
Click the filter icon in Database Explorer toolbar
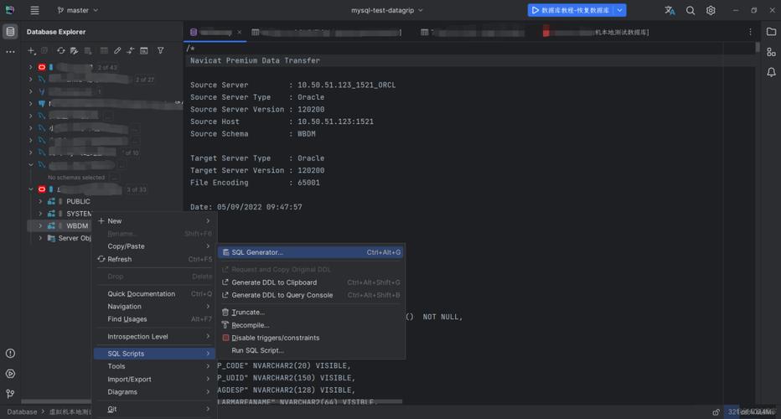click(x=161, y=51)
